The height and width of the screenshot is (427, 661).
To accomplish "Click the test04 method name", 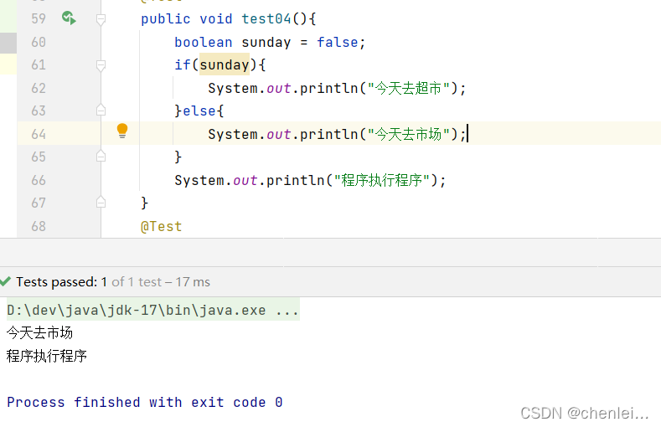I will tap(266, 19).
